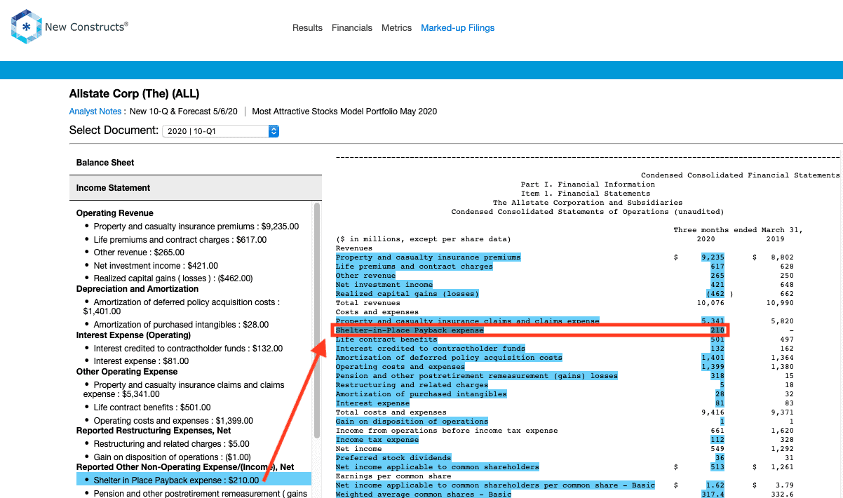843x498 pixels.
Task: Click the highlighted 112 income tax value
Action: [717, 440]
